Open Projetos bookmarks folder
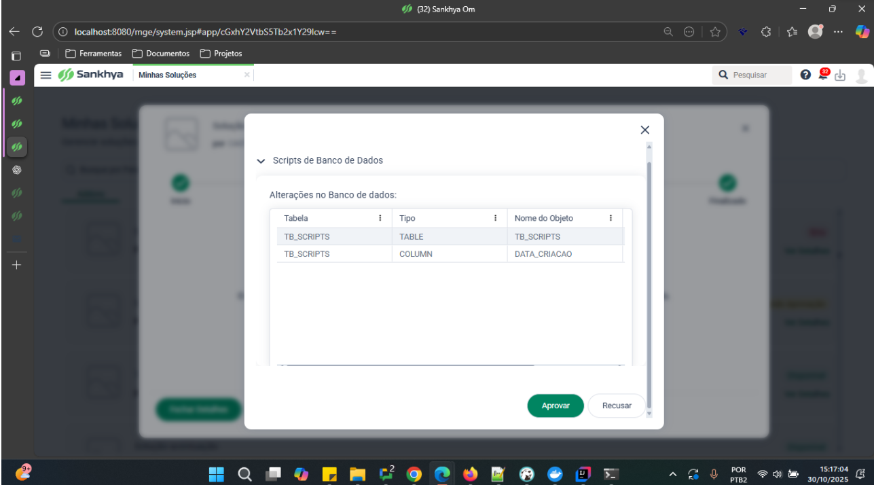 pos(221,53)
